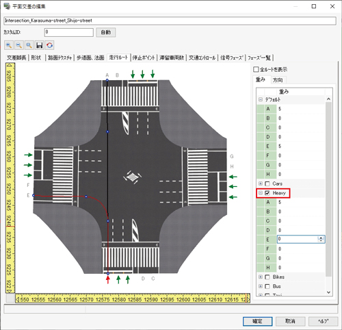This screenshot has width=342, height=330.
Task: Switch to the 停止ポイント tab
Action: pos(144,58)
